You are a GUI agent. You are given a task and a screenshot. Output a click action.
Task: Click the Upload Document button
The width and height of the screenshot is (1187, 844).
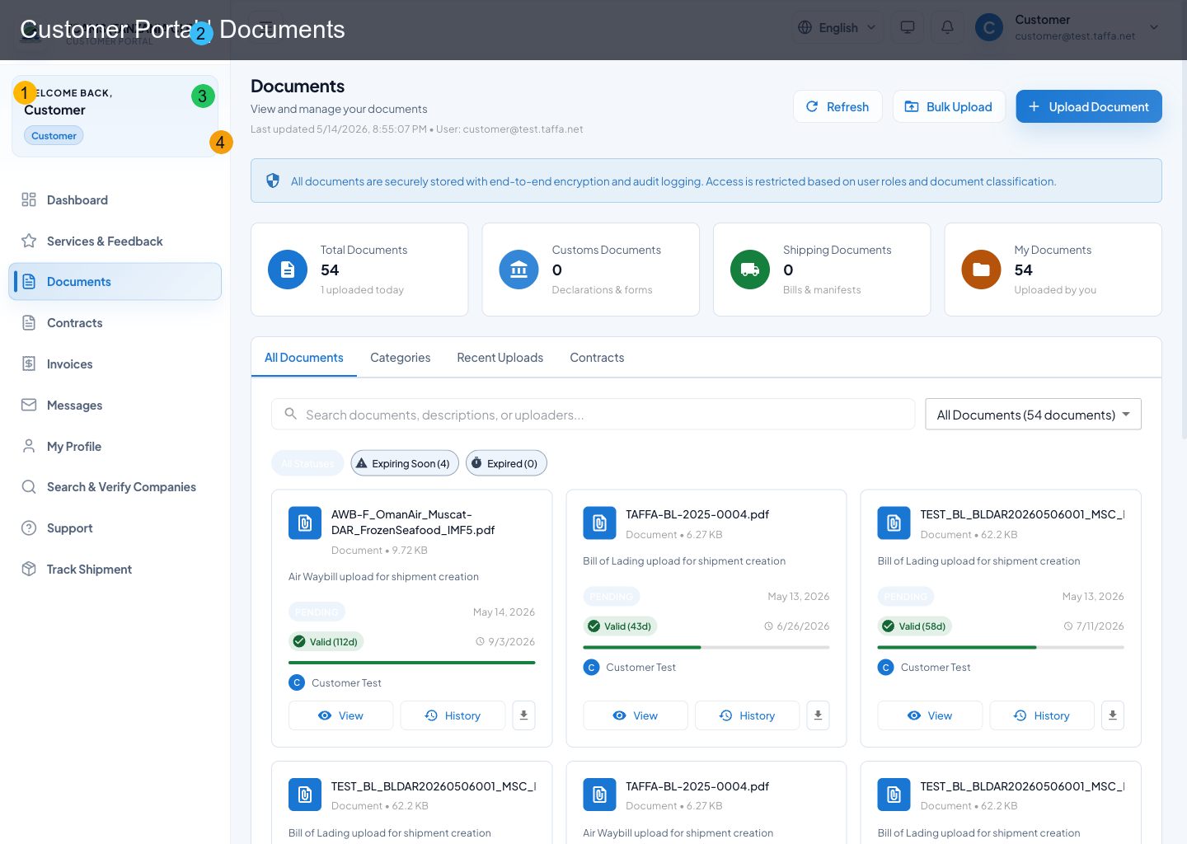coord(1089,106)
